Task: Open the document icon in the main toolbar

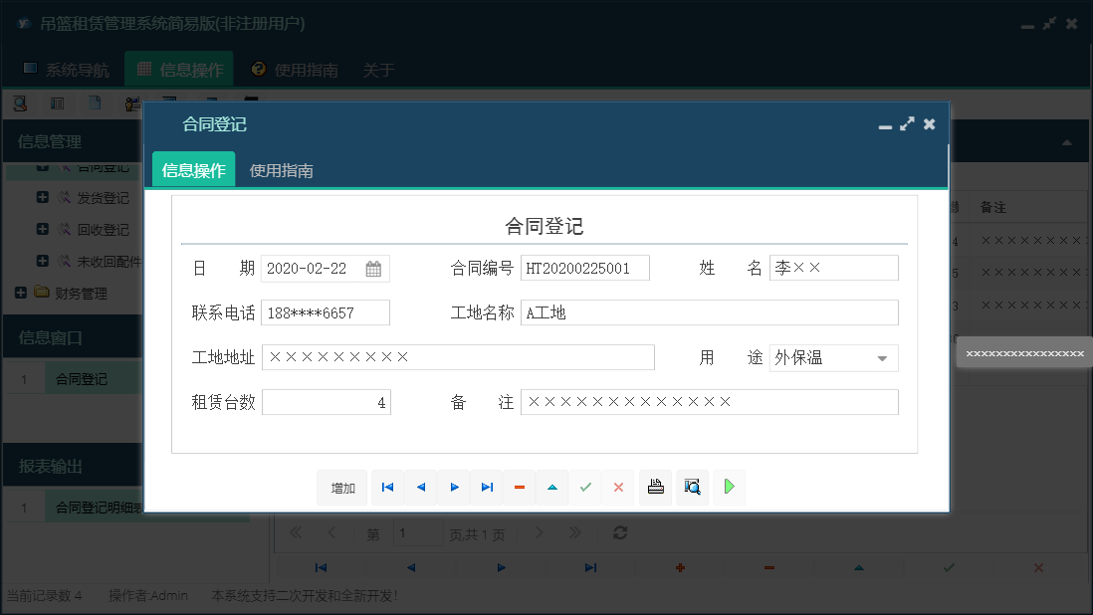Action: point(96,102)
